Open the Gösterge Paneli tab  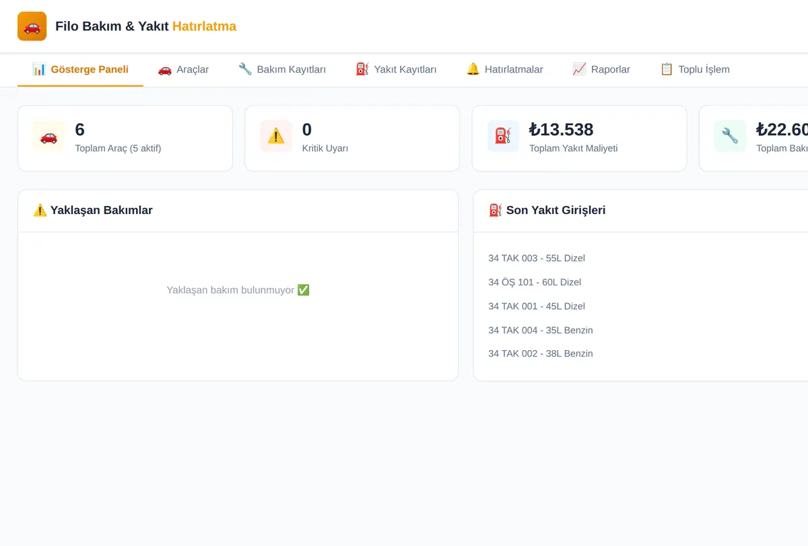(80, 69)
